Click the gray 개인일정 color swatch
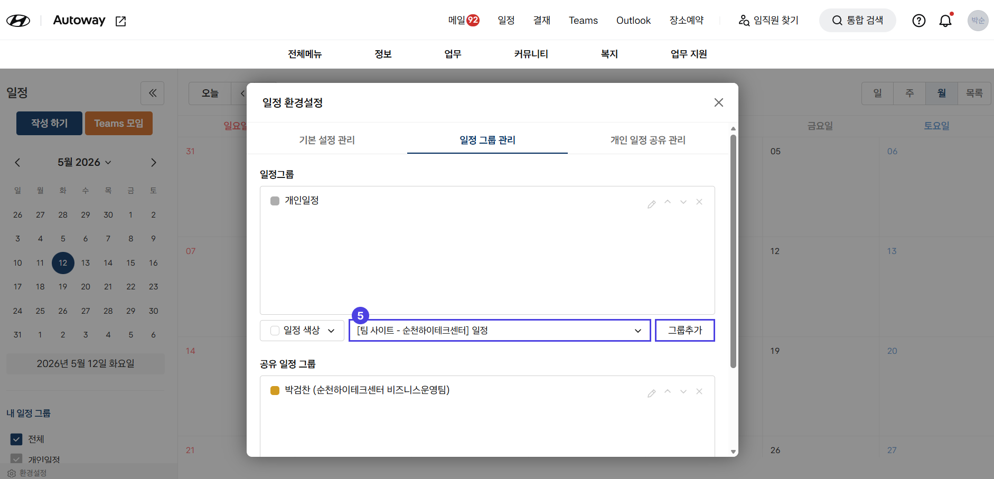The image size is (994, 479). [275, 201]
